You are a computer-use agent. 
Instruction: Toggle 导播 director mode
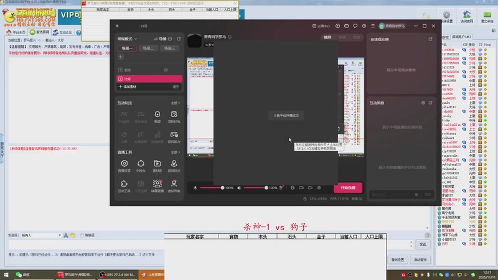pos(160,39)
